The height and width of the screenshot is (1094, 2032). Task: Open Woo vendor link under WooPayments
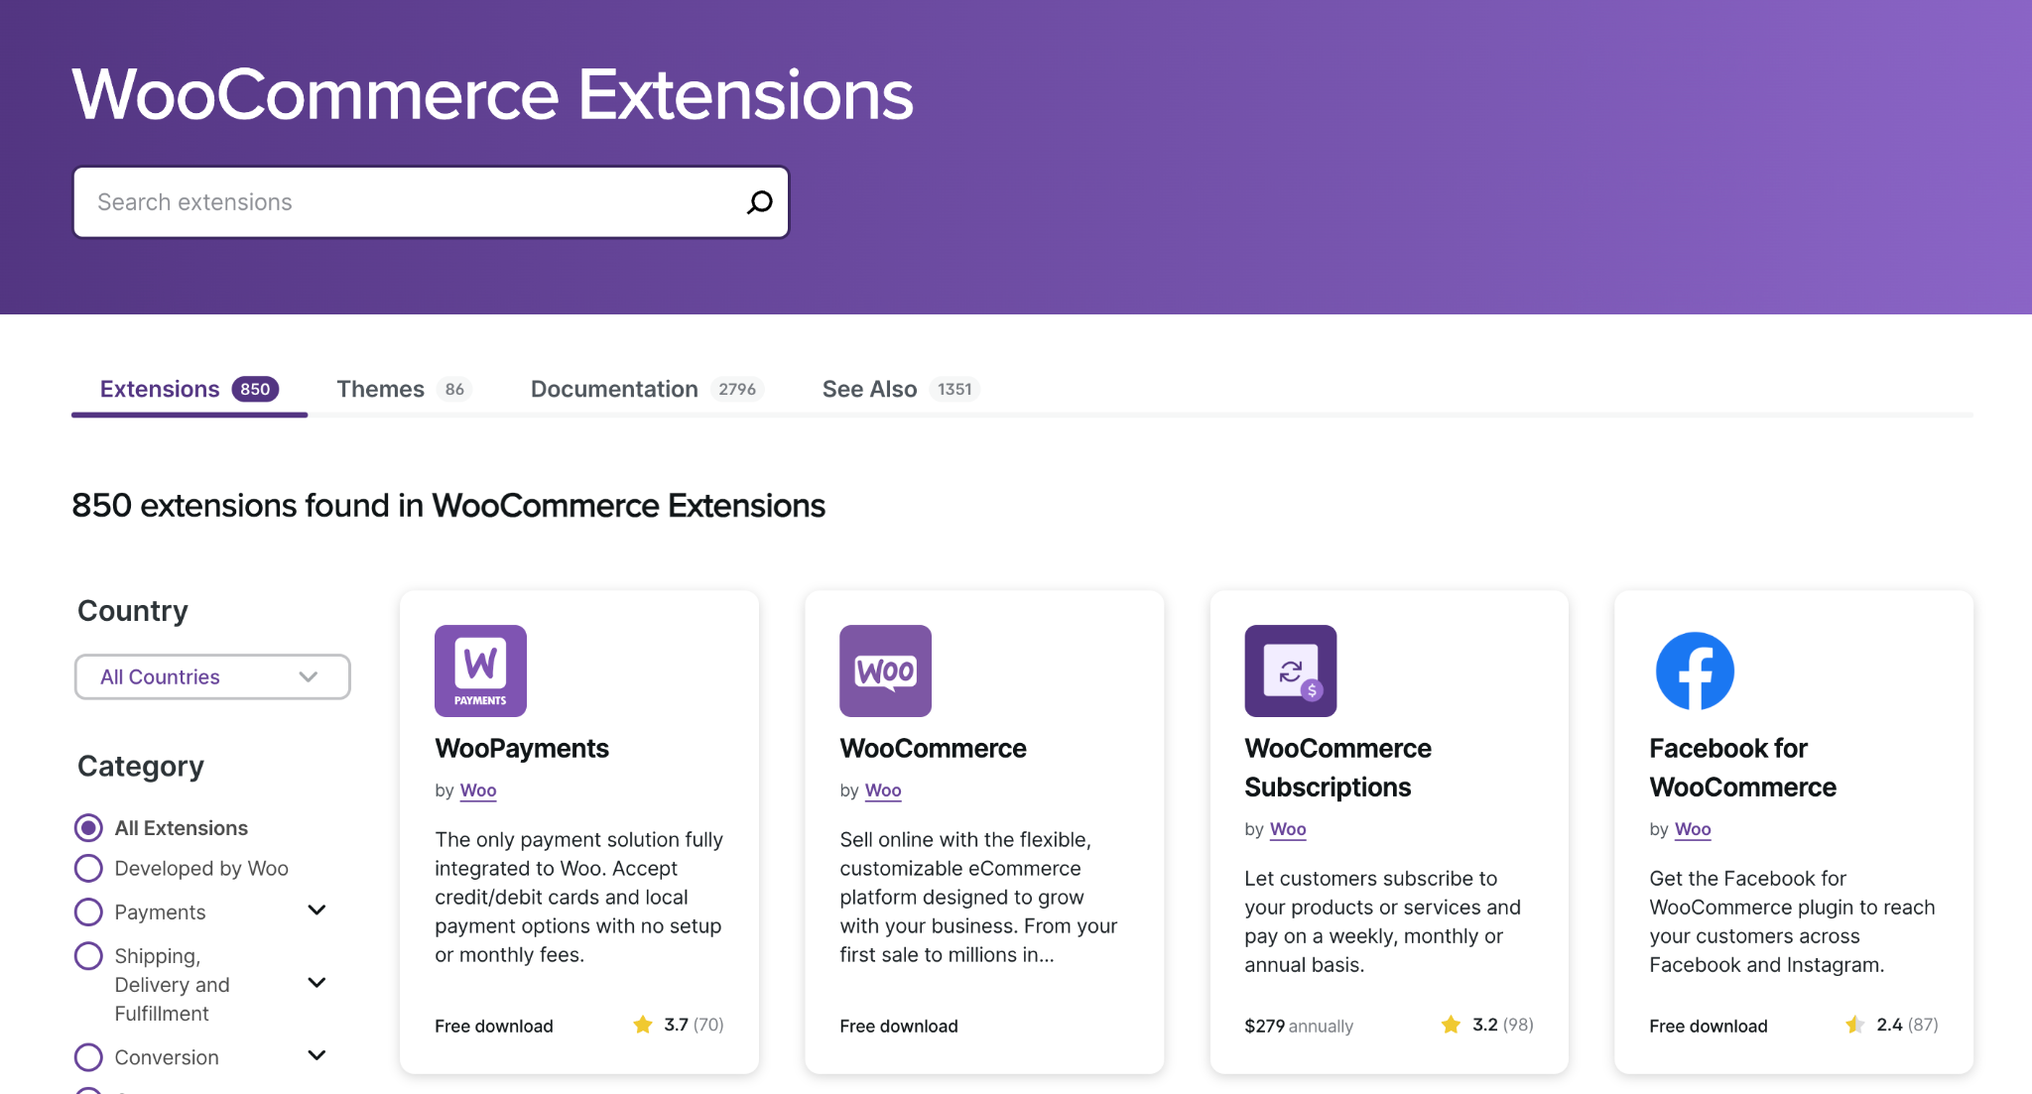click(x=478, y=790)
